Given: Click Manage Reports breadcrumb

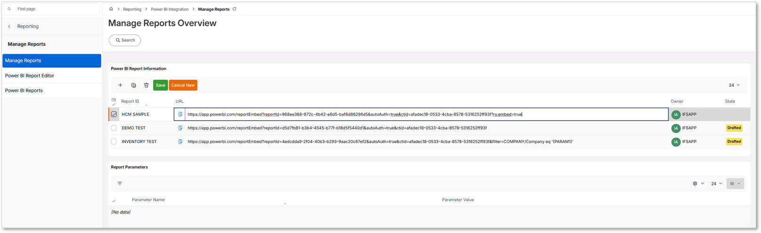Looking at the screenshot, I should [213, 9].
